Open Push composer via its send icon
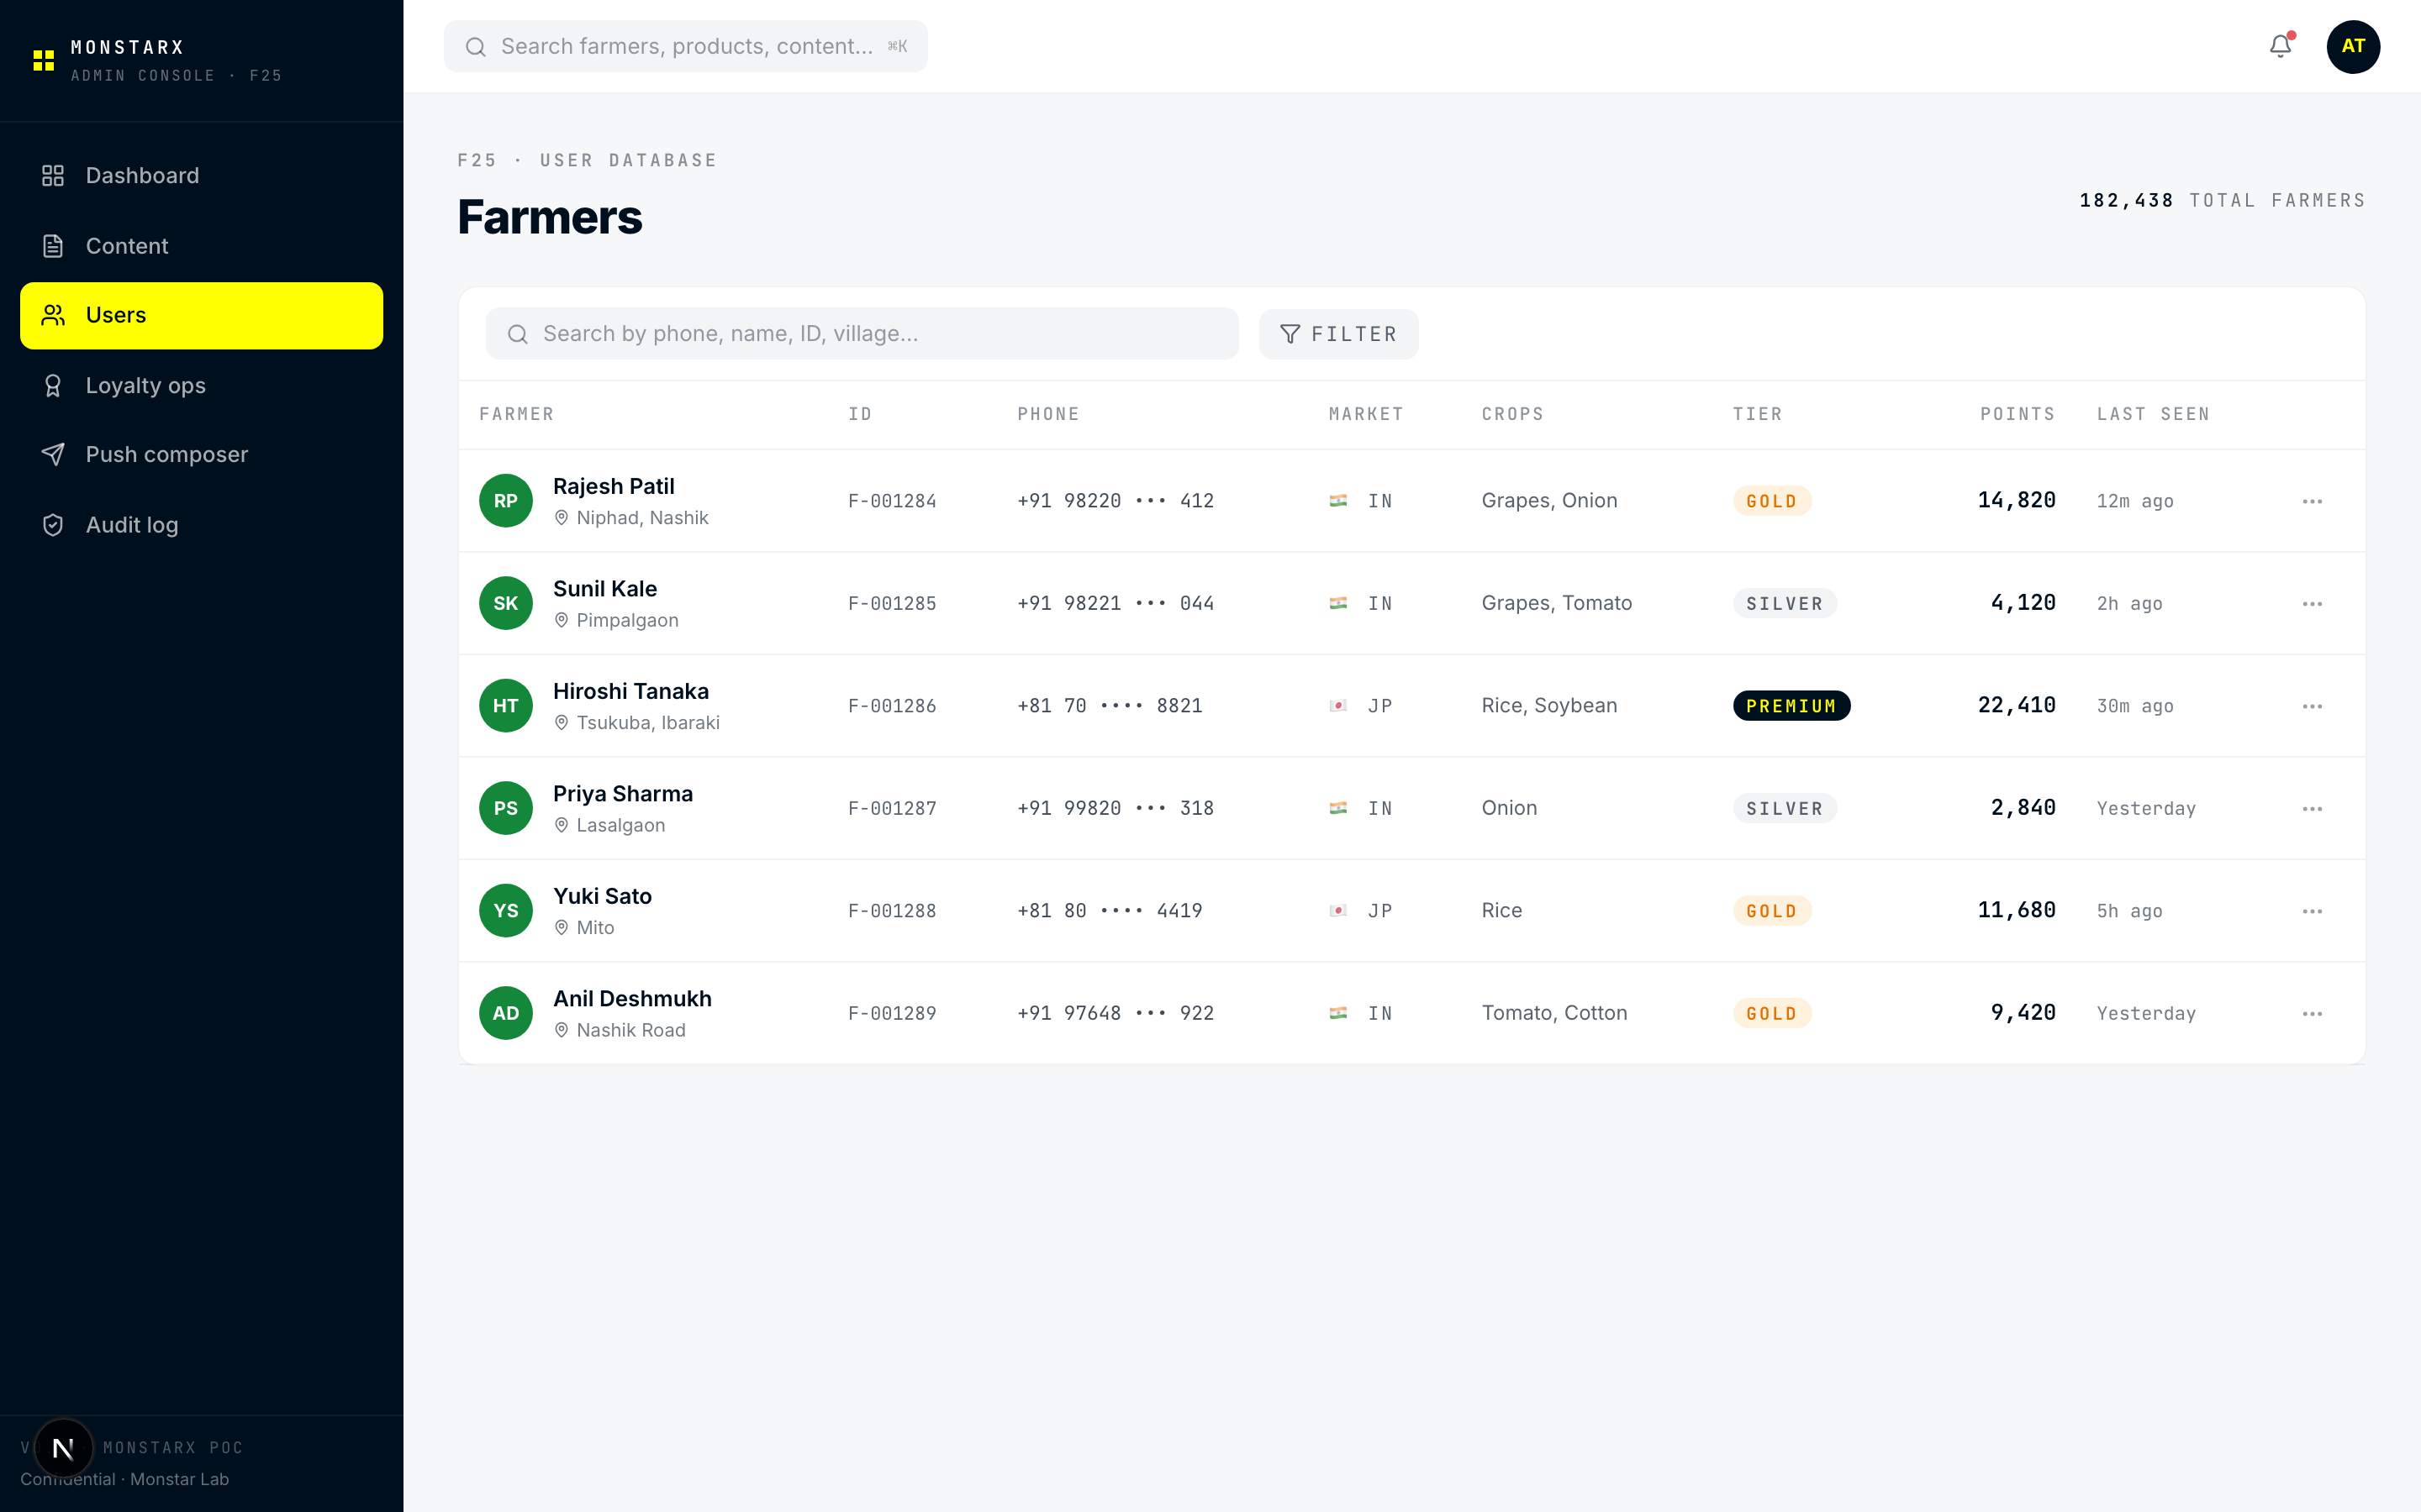 53,454
